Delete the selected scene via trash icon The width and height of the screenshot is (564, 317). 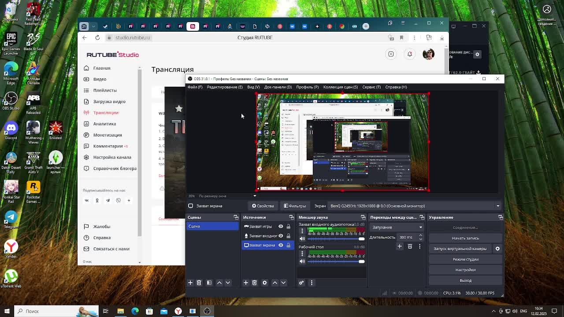(x=199, y=283)
